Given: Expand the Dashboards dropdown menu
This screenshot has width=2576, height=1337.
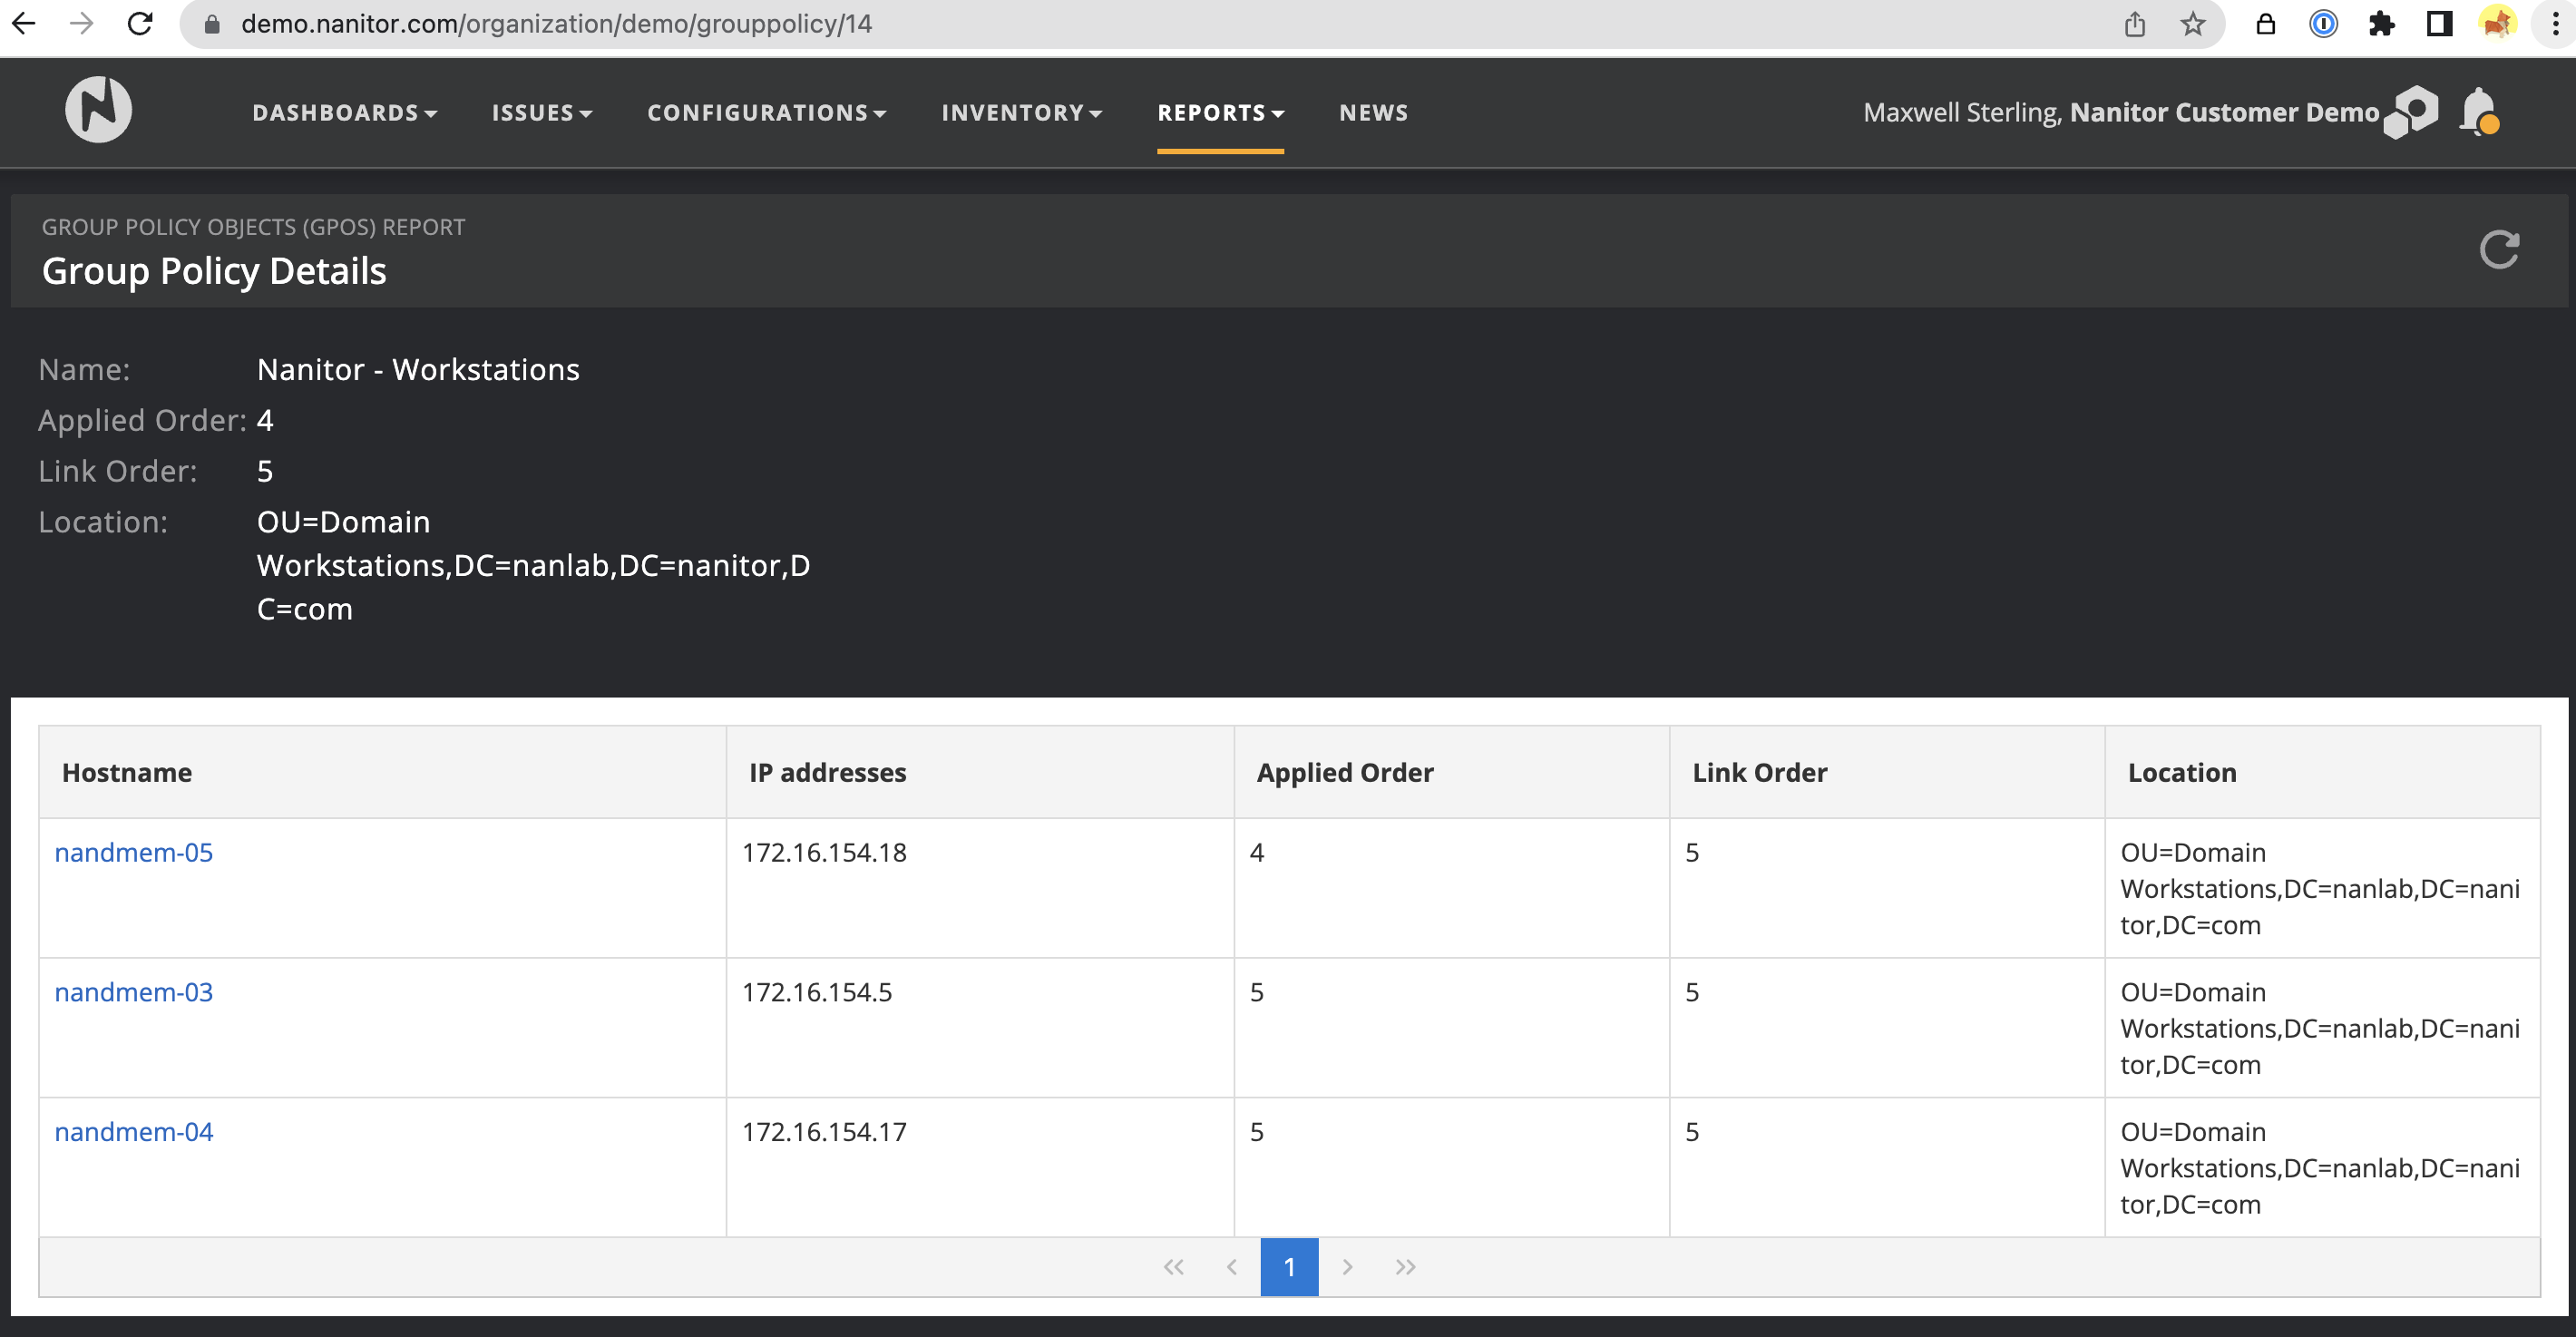Looking at the screenshot, I should 344,113.
